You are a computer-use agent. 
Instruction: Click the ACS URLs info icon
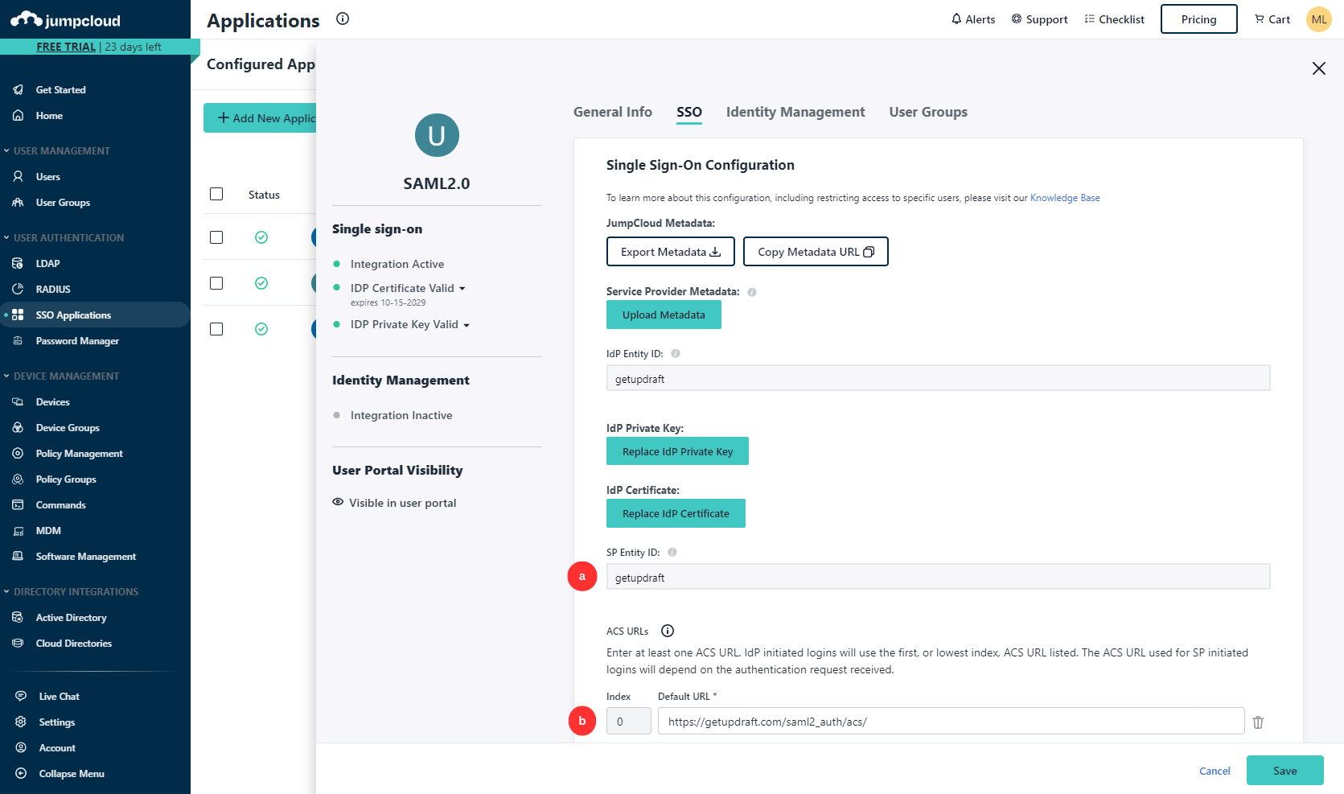point(667,631)
